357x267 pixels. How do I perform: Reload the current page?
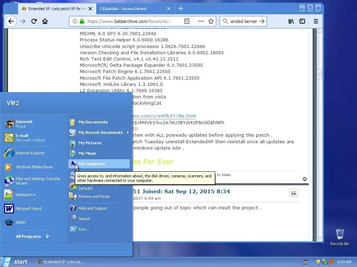[34, 21]
